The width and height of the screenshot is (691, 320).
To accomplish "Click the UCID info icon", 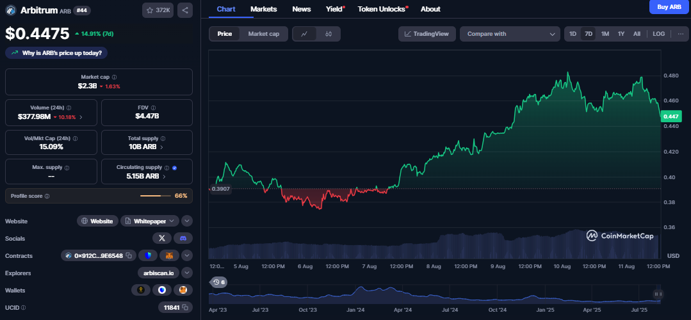I will pyautogui.click(x=23, y=308).
